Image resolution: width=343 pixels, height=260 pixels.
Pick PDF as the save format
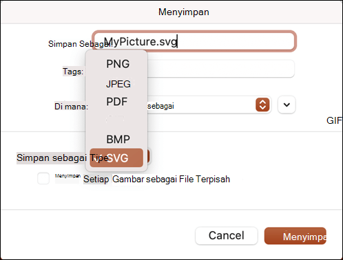click(x=116, y=102)
